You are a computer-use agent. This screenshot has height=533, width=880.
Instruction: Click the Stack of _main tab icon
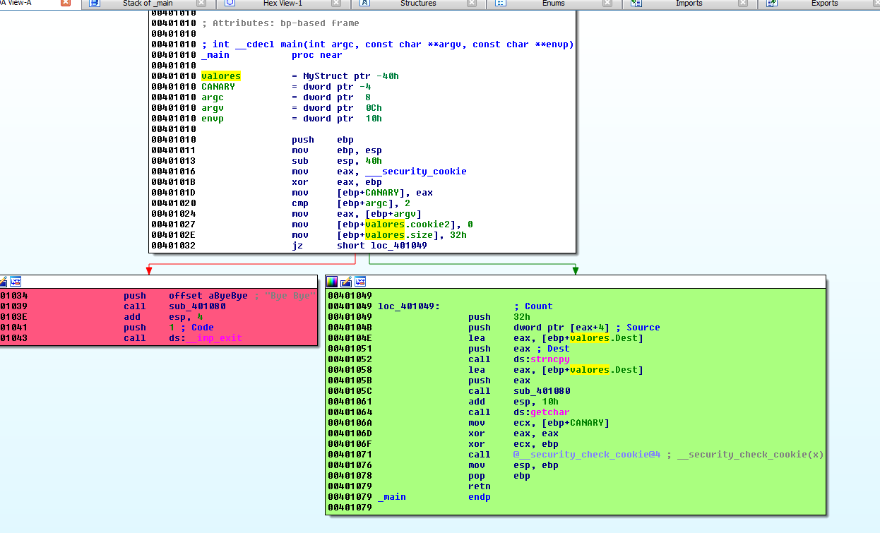(x=95, y=4)
